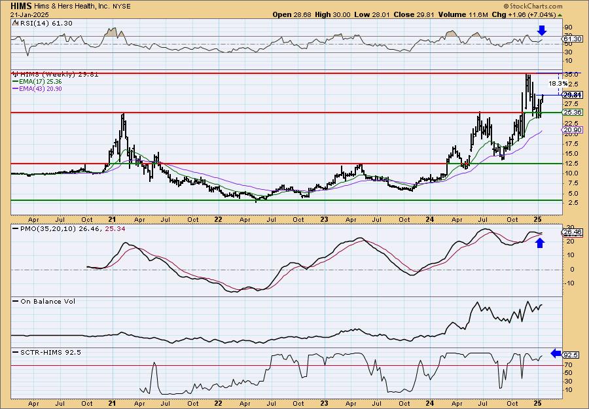Click the 18.3% measurement label

(x=557, y=83)
